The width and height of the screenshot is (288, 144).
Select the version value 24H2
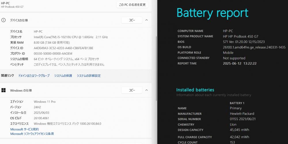pos(37,107)
